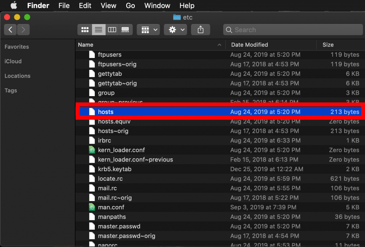
Task: Go back with the left arrow
Action: click(x=10, y=30)
